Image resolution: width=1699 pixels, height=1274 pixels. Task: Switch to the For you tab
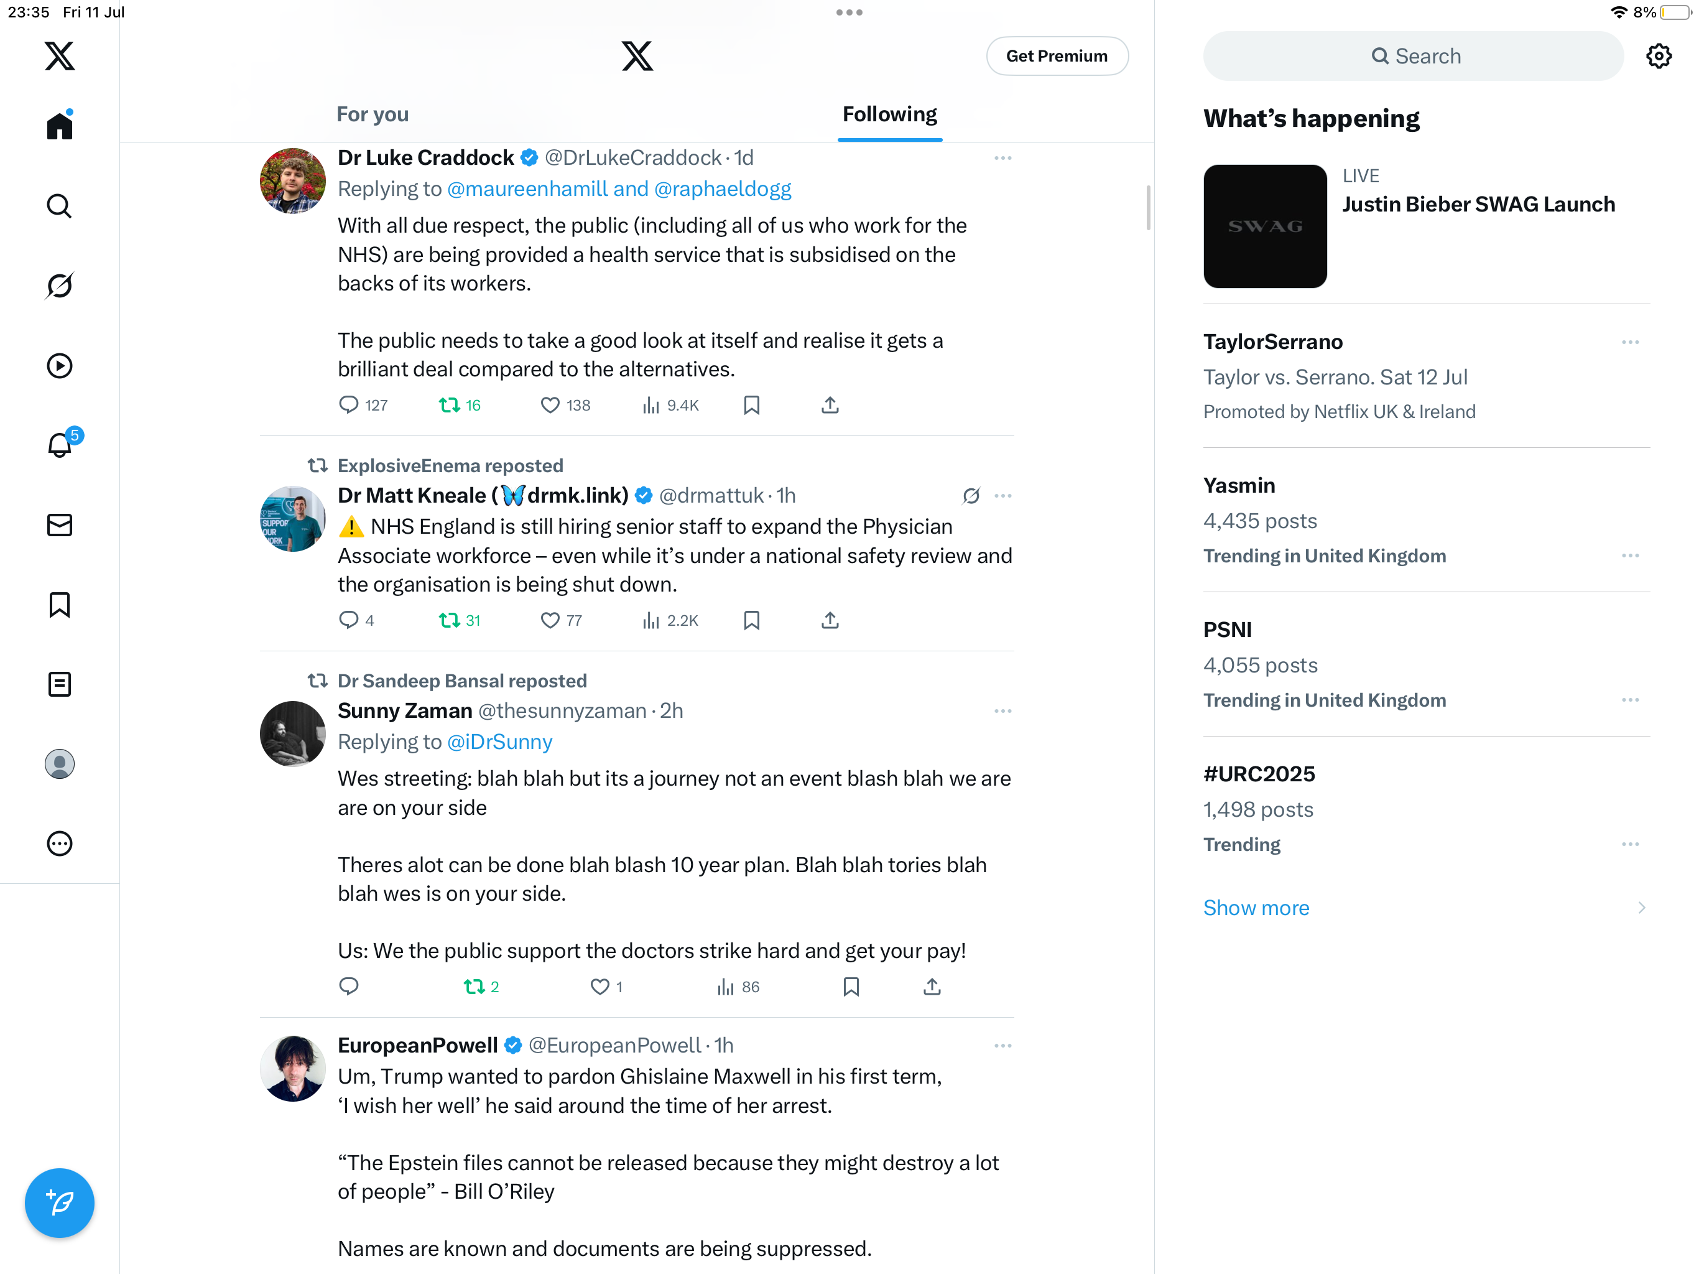(373, 114)
